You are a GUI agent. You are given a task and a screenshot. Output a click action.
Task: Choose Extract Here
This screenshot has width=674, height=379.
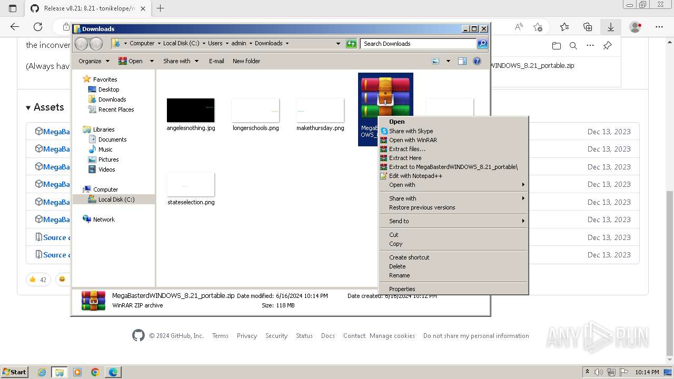coord(453,158)
